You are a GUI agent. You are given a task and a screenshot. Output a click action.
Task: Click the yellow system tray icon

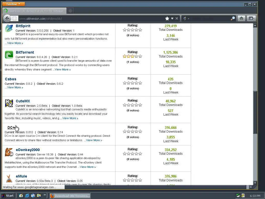point(243,196)
